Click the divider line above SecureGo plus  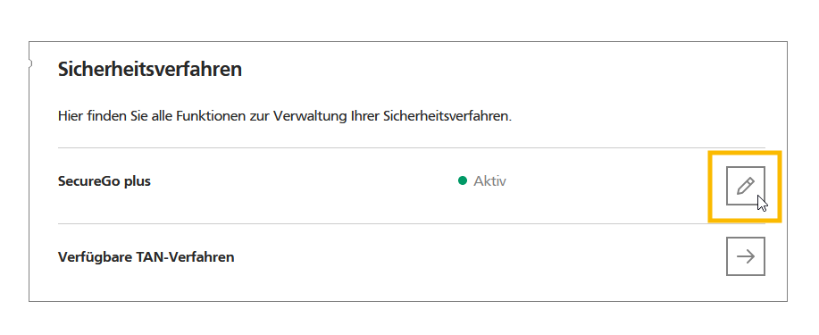412,148
